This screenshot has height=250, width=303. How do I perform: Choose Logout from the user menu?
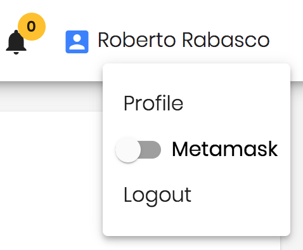(158, 195)
